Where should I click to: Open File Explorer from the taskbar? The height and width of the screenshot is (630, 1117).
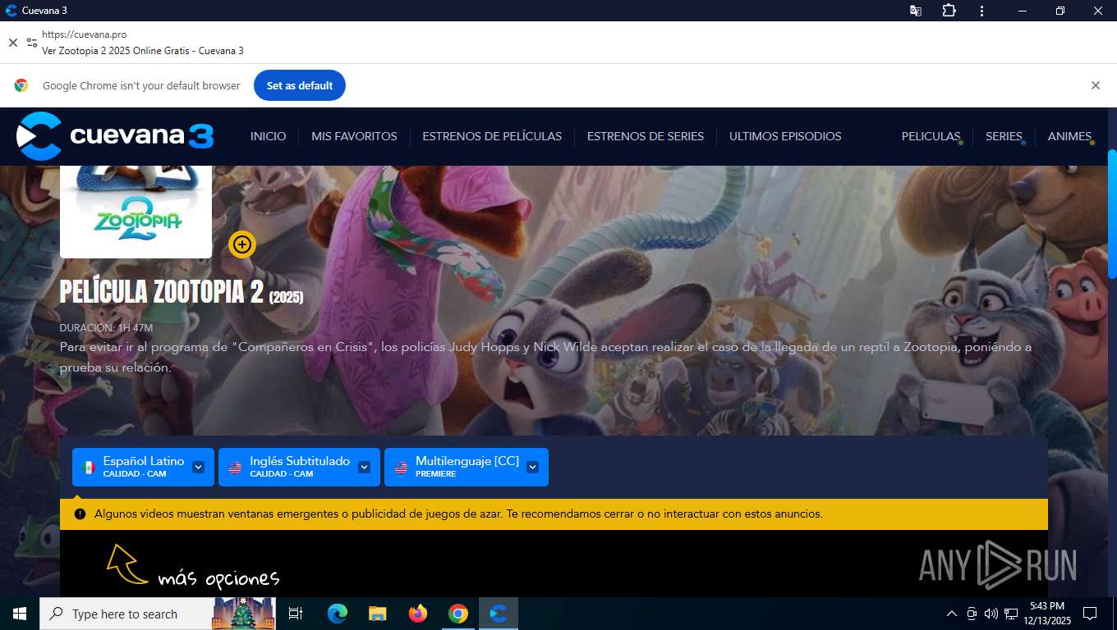tap(377, 614)
